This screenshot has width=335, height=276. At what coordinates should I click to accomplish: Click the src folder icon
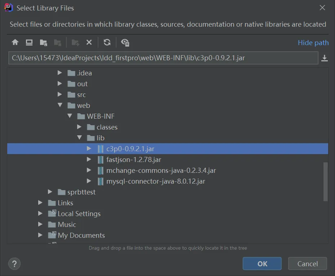click(x=71, y=95)
